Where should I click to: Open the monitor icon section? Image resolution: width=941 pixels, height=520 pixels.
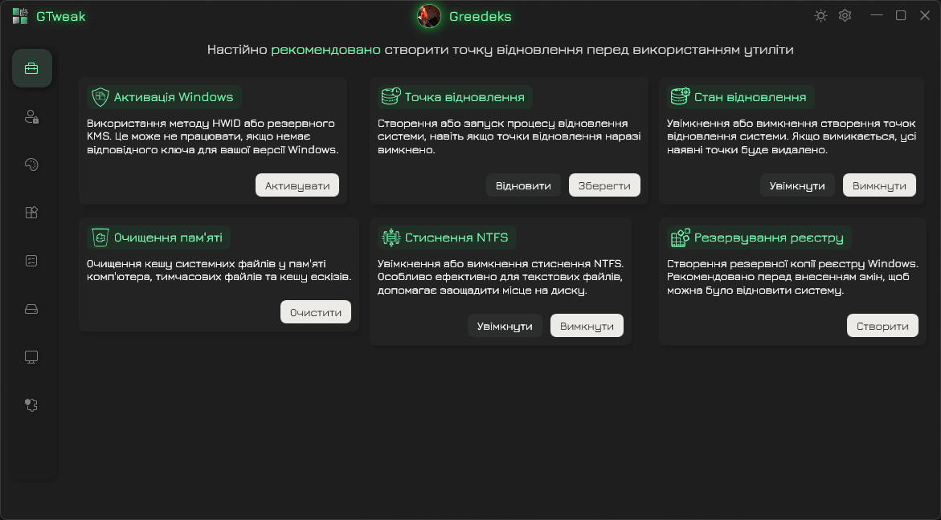tap(32, 357)
